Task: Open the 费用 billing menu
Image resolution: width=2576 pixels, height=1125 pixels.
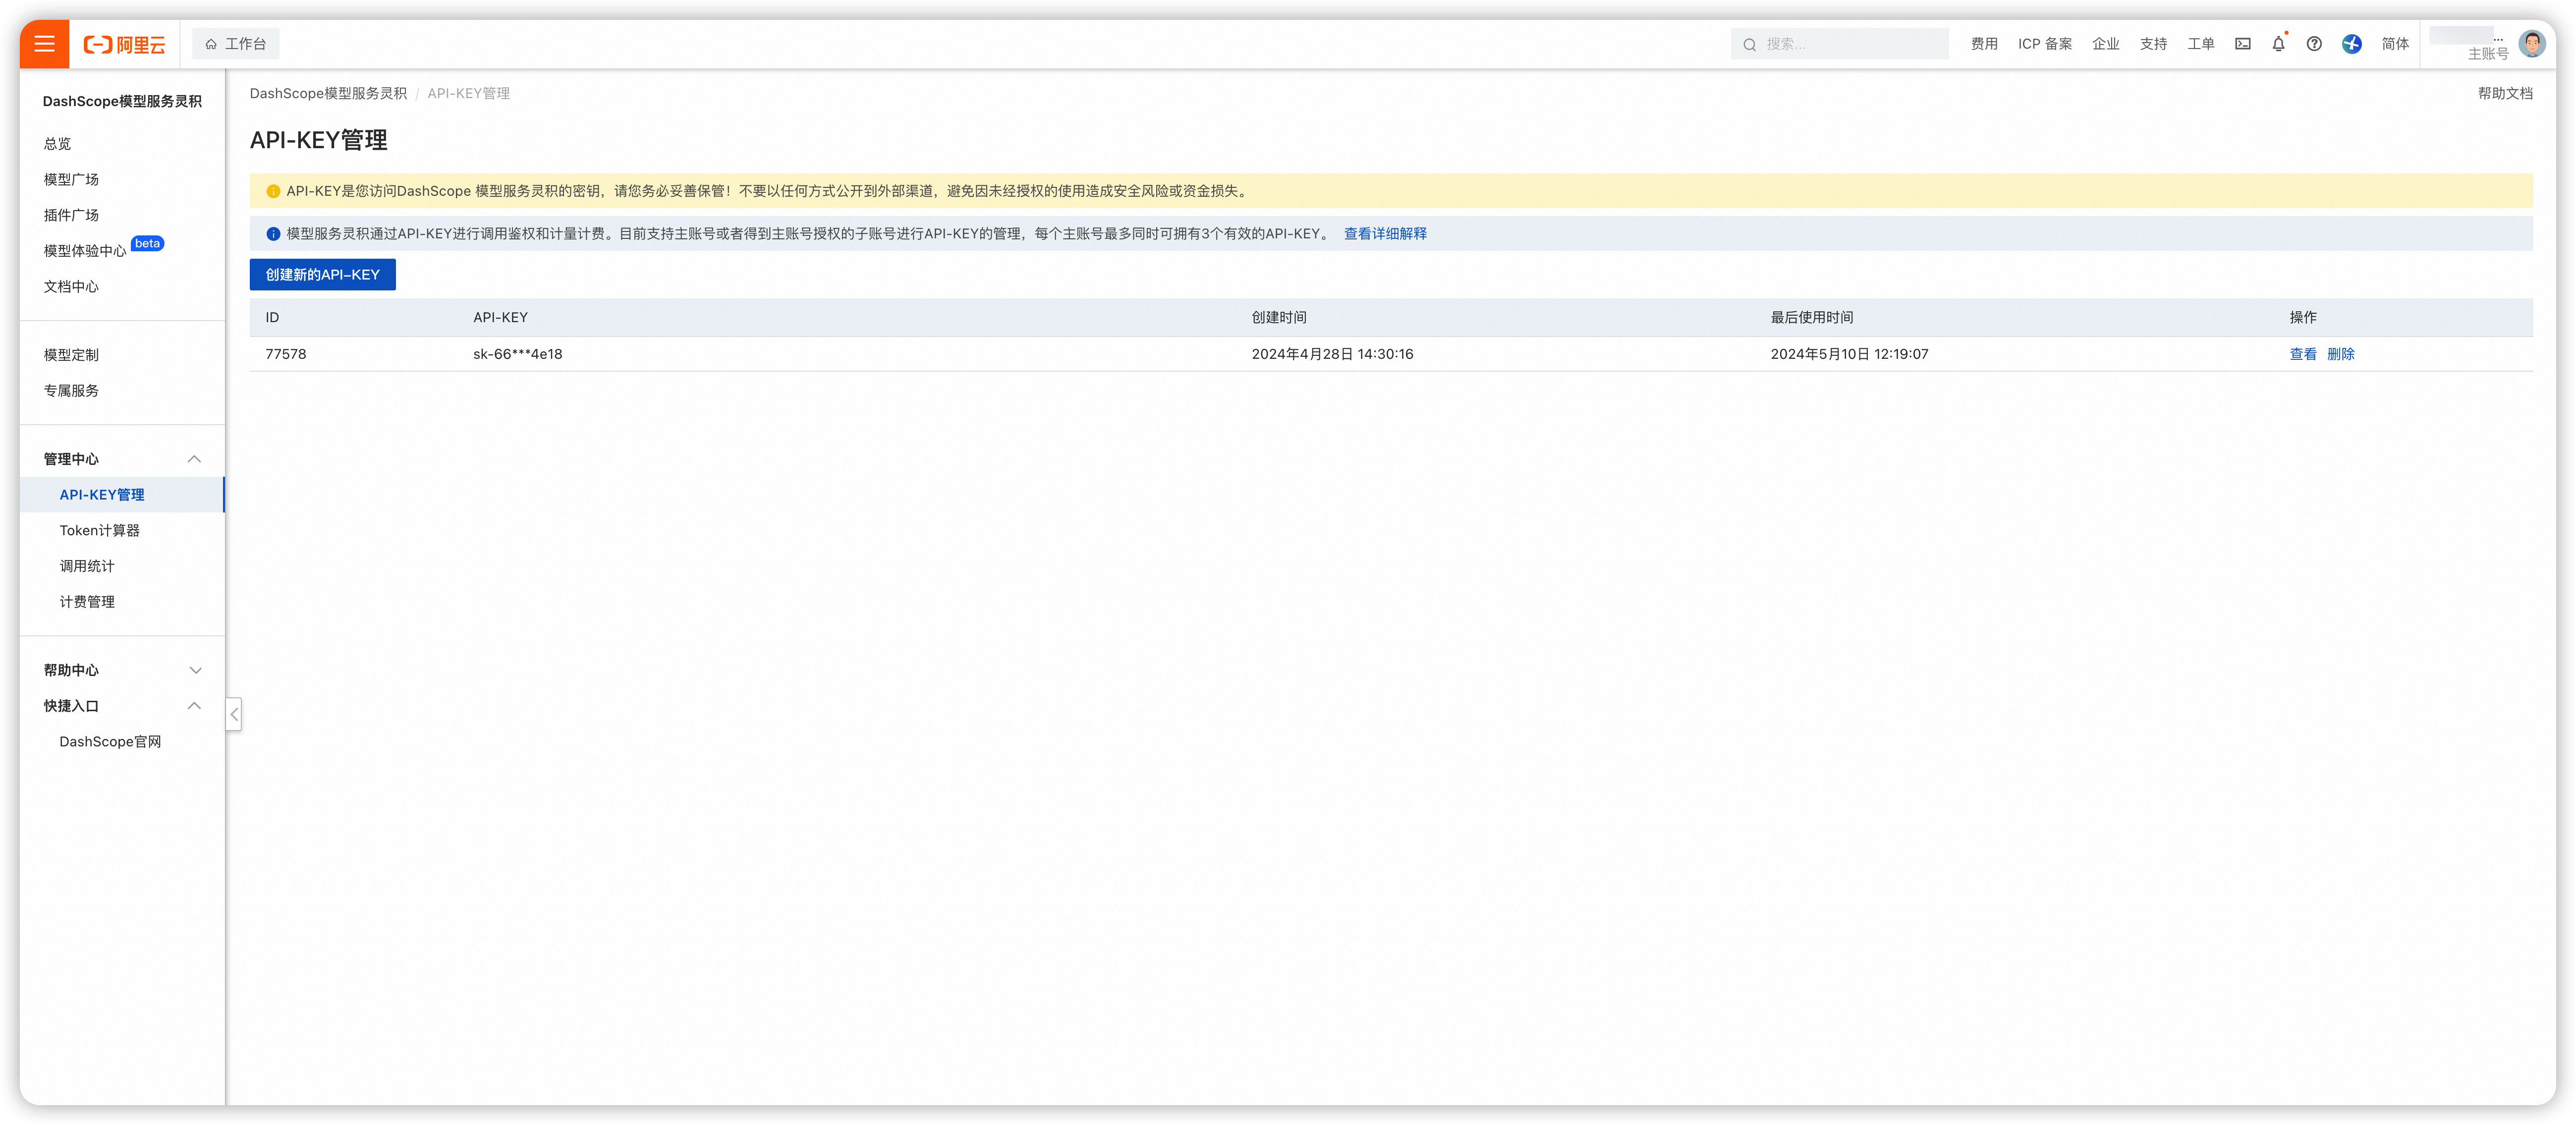Action: click(1984, 43)
